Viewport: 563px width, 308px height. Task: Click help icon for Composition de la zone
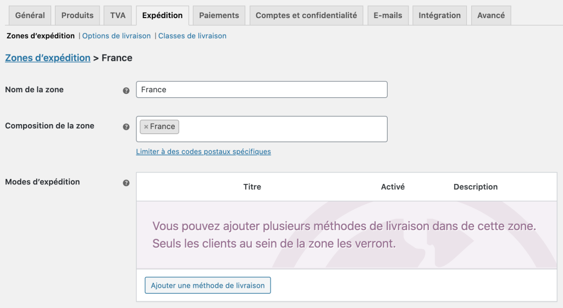point(126,127)
